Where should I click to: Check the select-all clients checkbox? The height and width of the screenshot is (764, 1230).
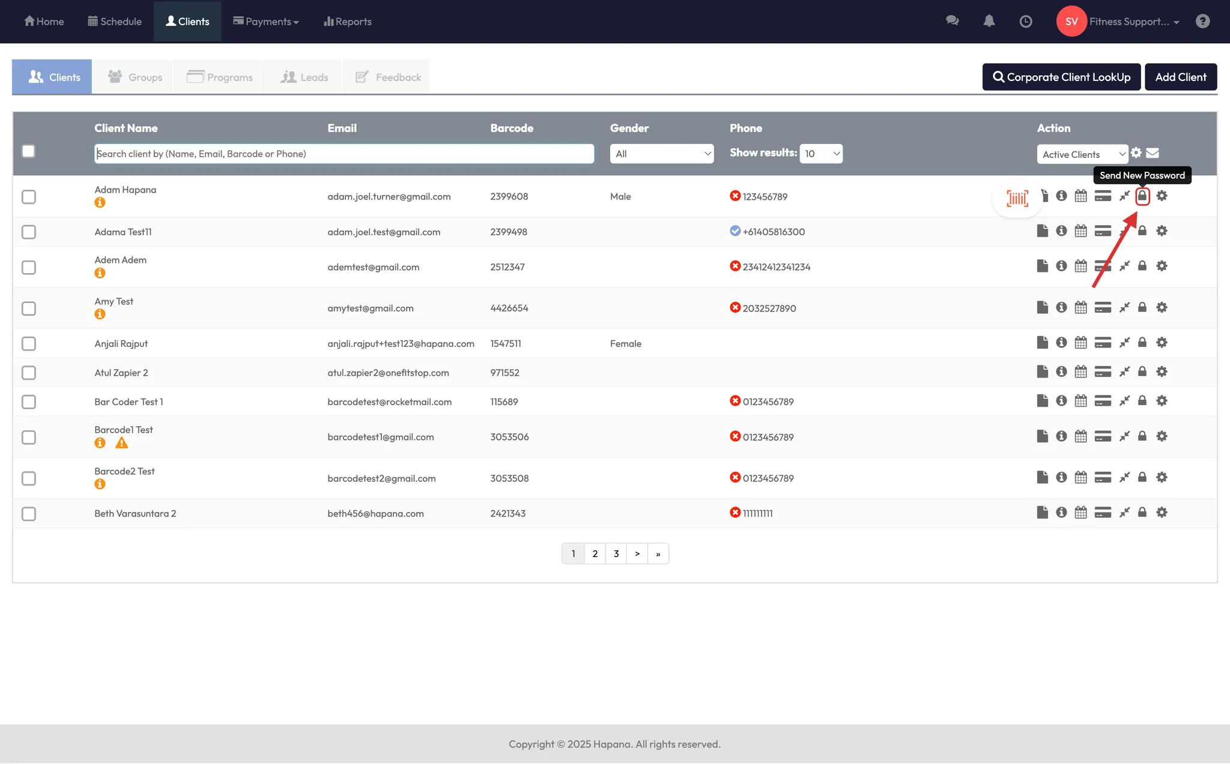point(28,151)
